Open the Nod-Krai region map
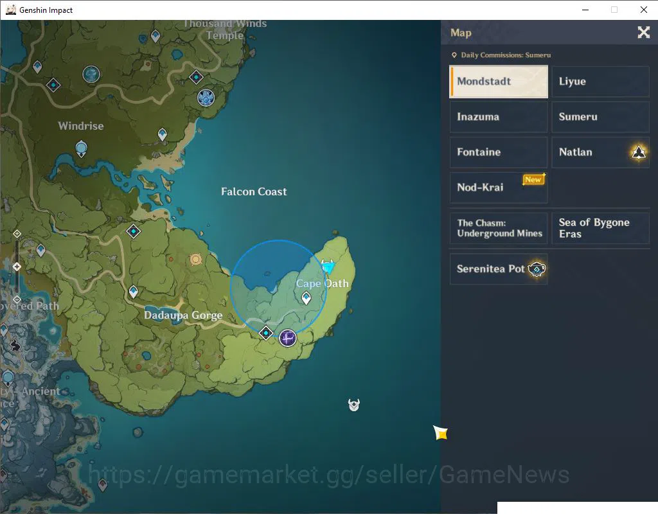 click(499, 187)
